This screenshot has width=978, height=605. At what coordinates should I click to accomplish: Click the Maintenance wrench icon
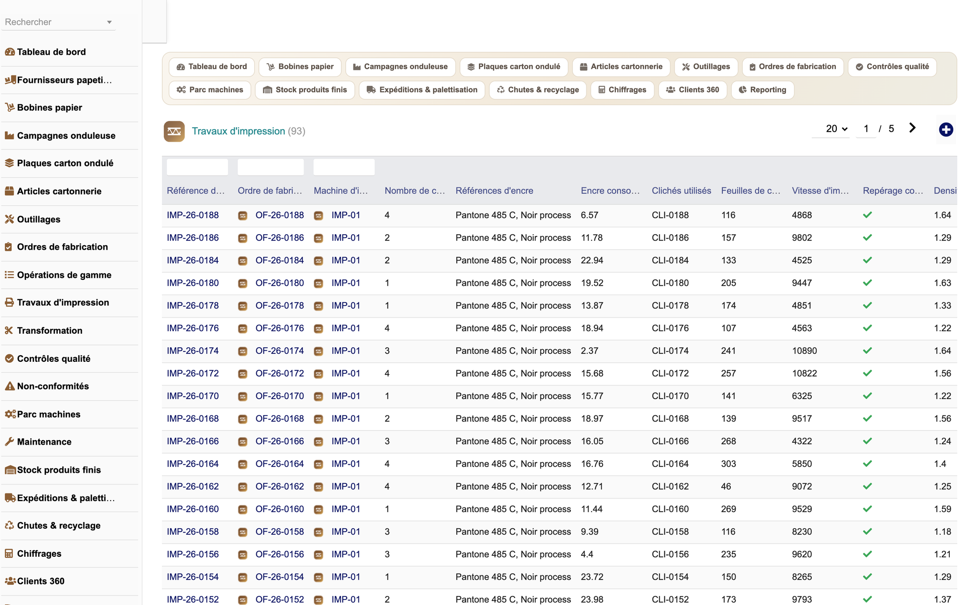tap(10, 442)
